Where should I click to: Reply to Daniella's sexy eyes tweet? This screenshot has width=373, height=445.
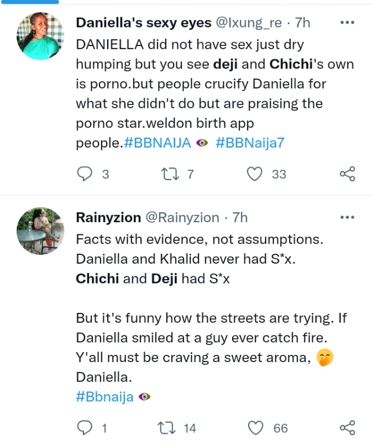85,175
